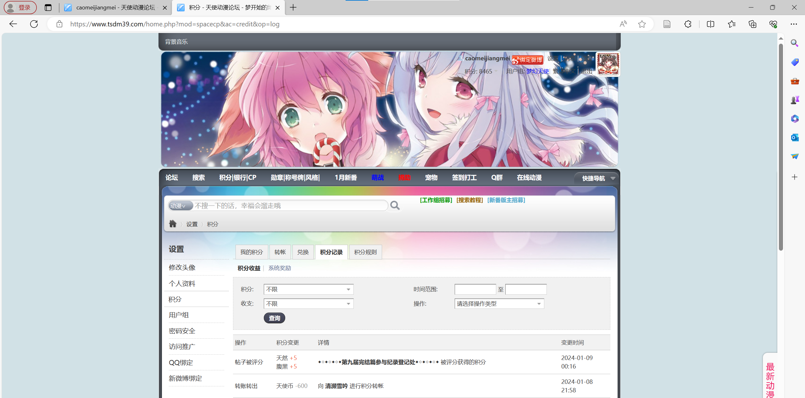Open browser Extensions puzzle icon
The height and width of the screenshot is (398, 805).
(688, 24)
